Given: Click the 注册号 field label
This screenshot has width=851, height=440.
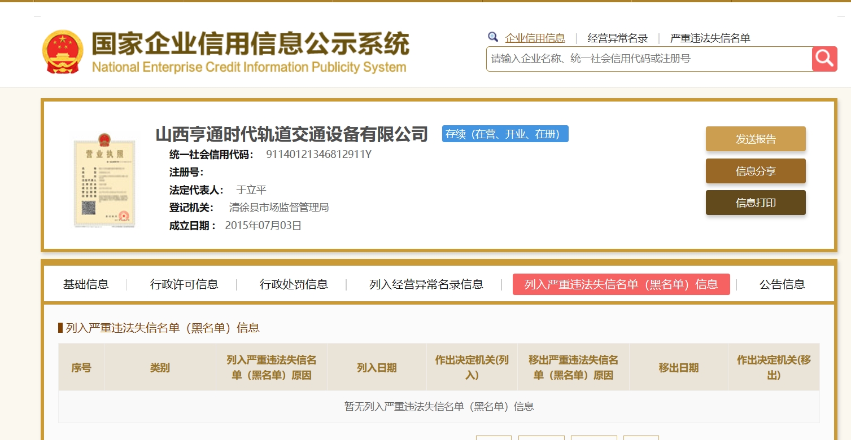Looking at the screenshot, I should (187, 172).
